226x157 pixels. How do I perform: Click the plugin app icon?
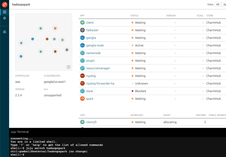[82, 60]
